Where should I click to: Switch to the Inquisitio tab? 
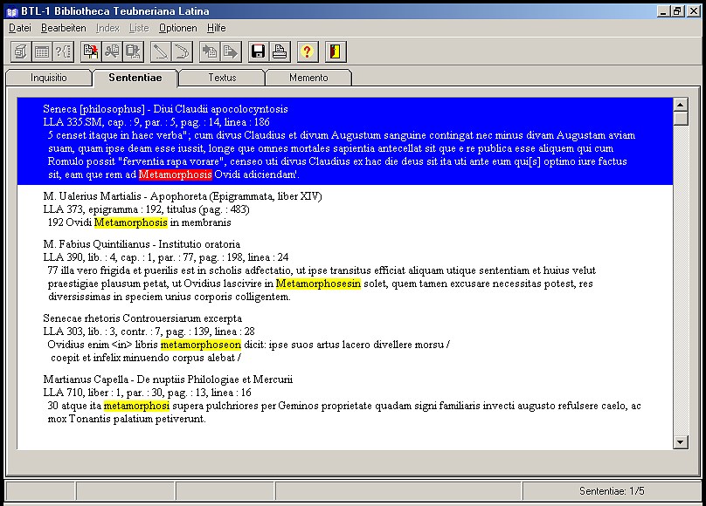point(49,78)
